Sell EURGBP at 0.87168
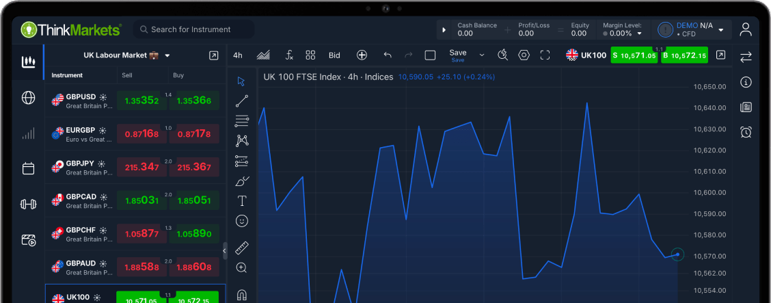Image resolution: width=771 pixels, height=303 pixels. pos(142,134)
